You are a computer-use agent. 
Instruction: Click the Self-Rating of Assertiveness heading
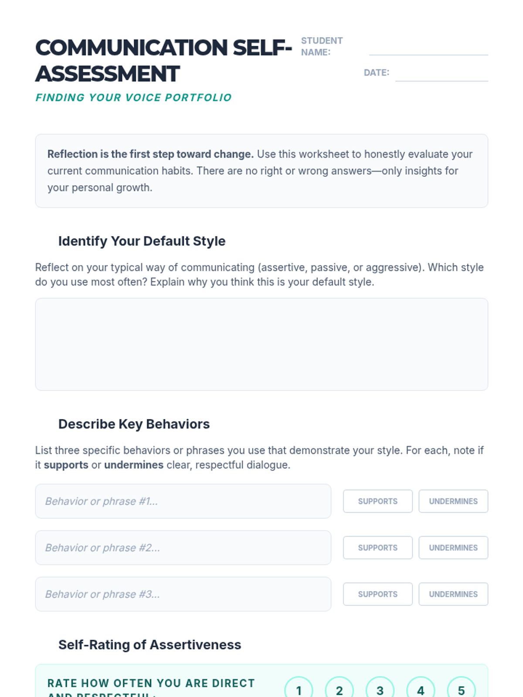[x=149, y=645]
